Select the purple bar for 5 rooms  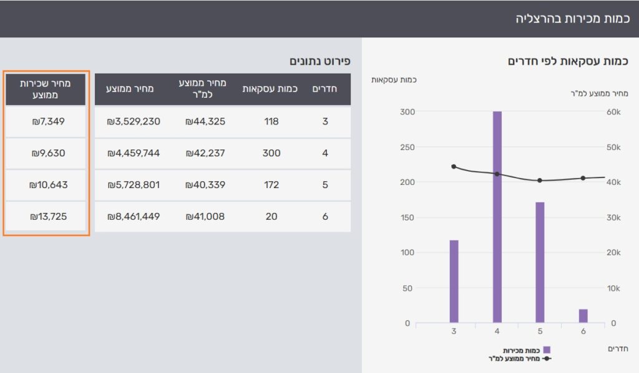pyautogui.click(x=540, y=262)
